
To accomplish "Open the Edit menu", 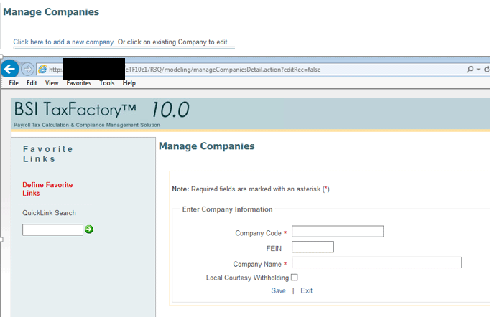I will point(32,83).
